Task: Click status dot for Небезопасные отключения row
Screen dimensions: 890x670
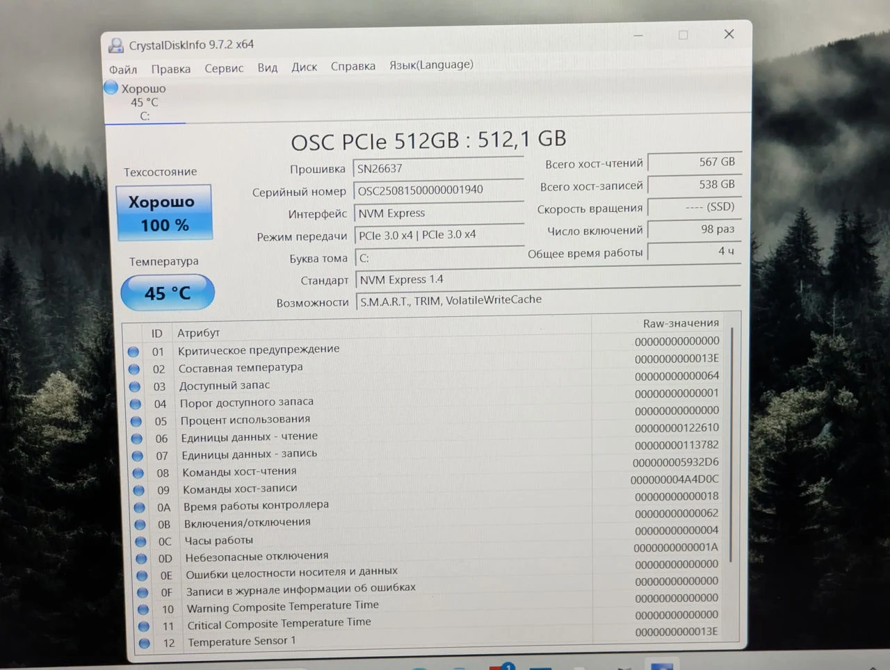Action: pos(142,558)
